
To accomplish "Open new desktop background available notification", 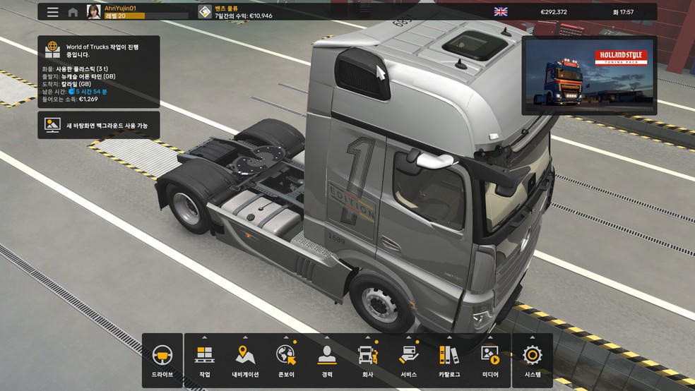I will (98, 126).
